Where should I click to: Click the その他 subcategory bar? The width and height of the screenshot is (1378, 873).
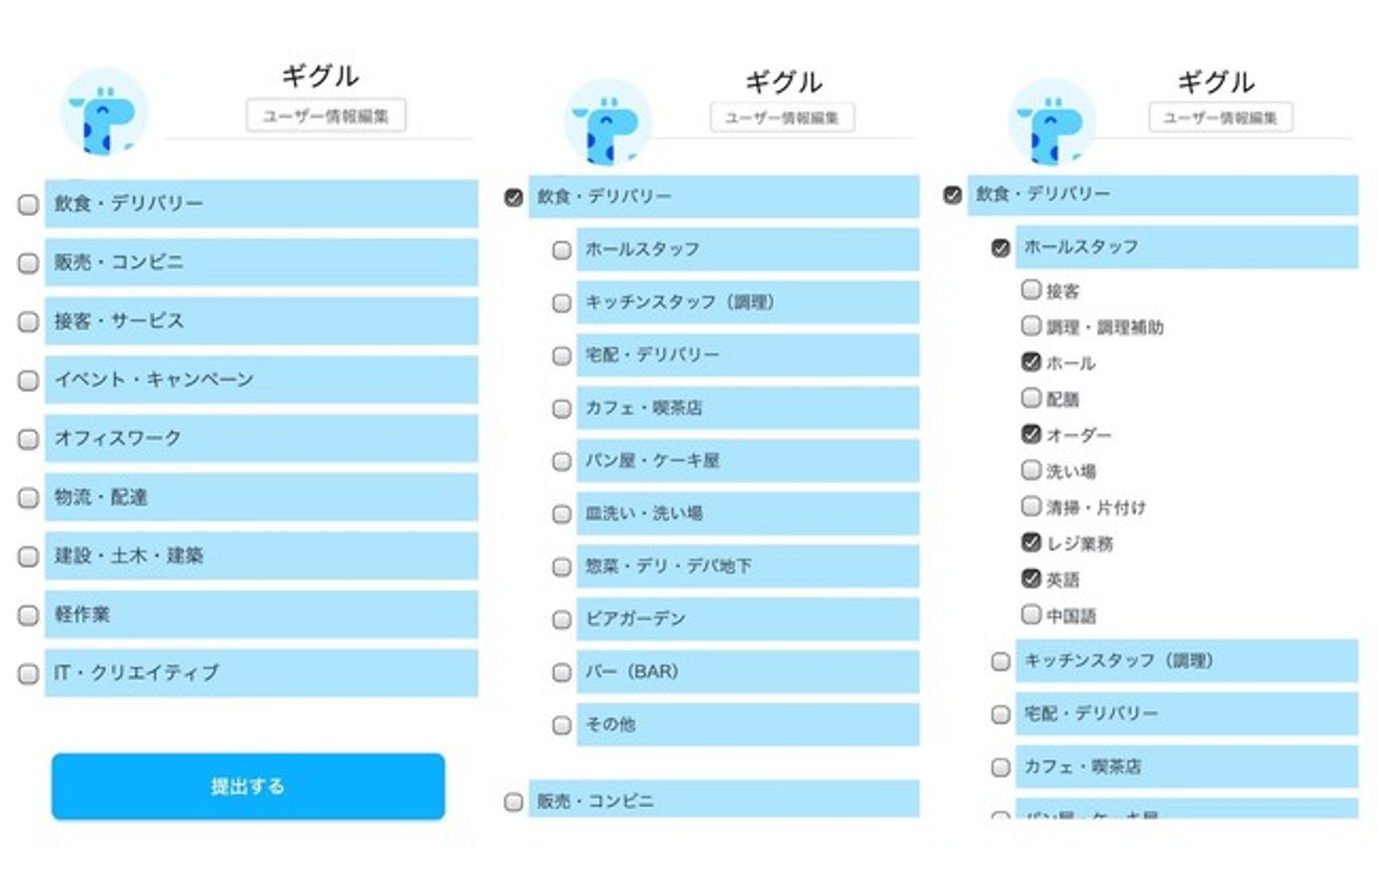(x=746, y=724)
